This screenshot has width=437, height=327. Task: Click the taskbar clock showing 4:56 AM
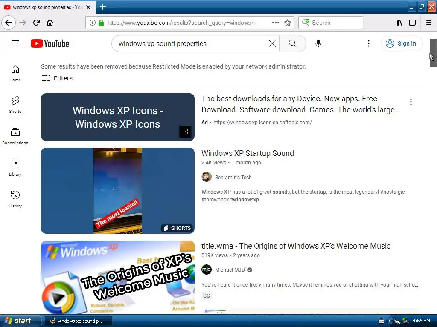point(421,321)
